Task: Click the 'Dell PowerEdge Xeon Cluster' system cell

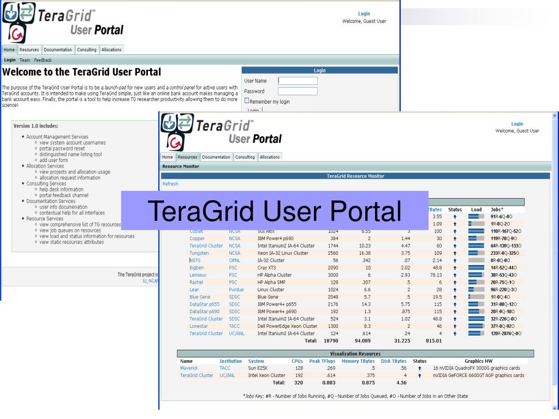Action: [287, 326]
